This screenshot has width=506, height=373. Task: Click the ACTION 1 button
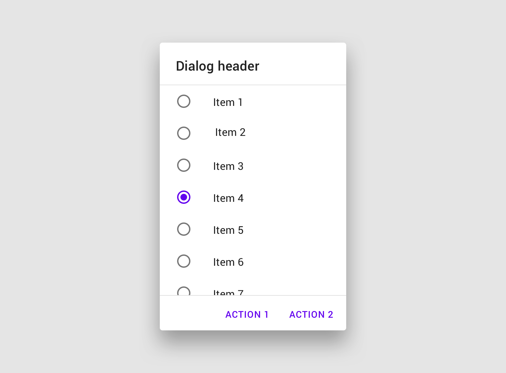click(247, 314)
